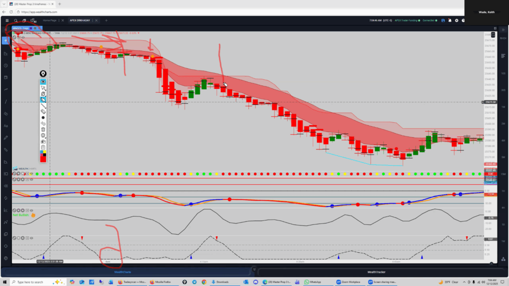The height and width of the screenshot is (286, 509).
Task: Select the 1H timeframe on right sidebar
Action: [503, 191]
